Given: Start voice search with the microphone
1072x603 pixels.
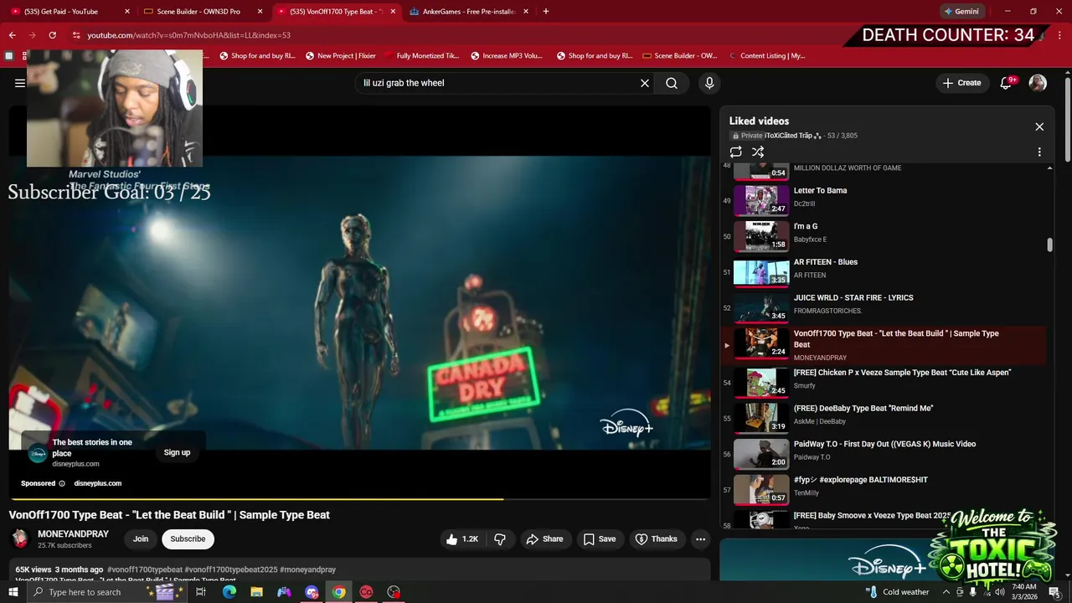Looking at the screenshot, I should (709, 83).
